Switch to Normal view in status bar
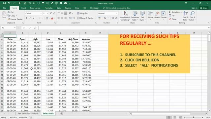The width and height of the screenshot is (211, 119). 168,117
